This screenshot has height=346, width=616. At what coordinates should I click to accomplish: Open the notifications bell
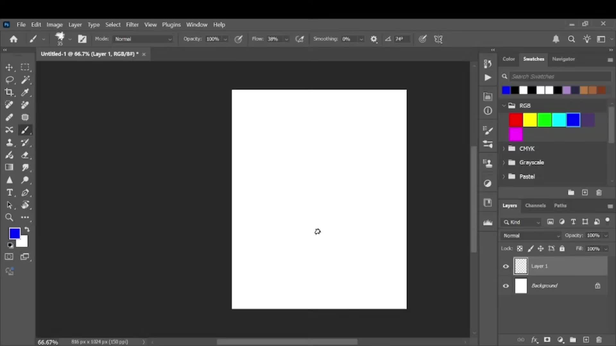[556, 39]
